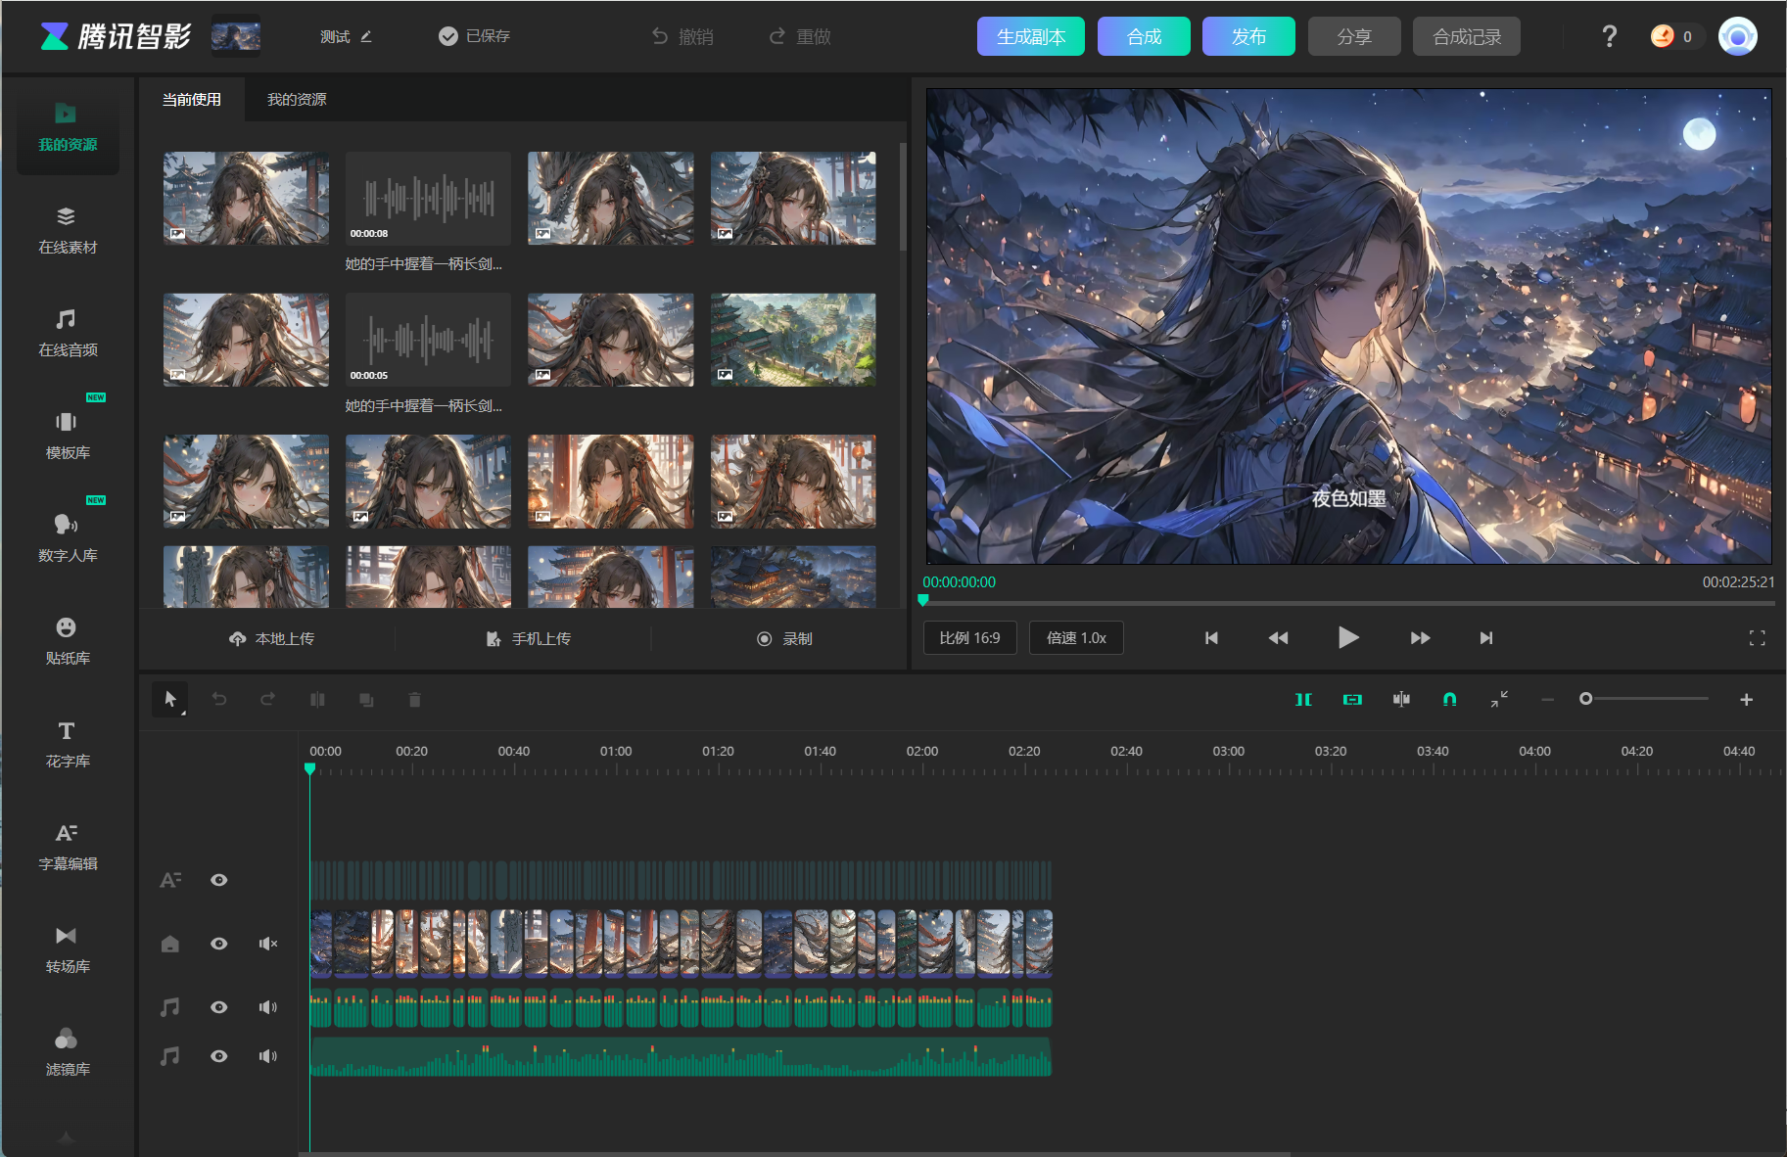Open the 滤镜库 filter library
1787x1157 pixels.
click(67, 1051)
